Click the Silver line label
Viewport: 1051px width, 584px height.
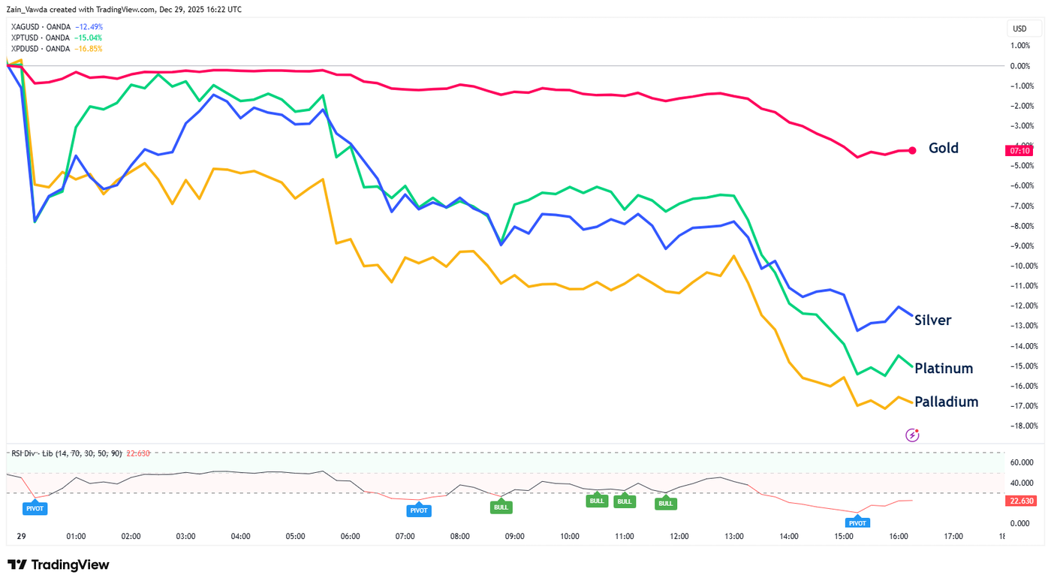click(932, 320)
